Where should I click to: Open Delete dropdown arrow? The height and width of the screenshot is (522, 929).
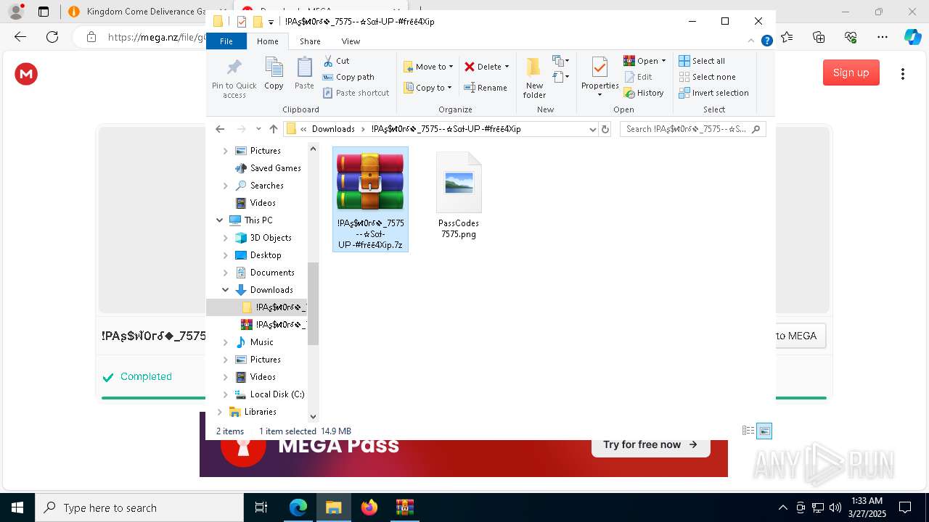[x=507, y=67]
